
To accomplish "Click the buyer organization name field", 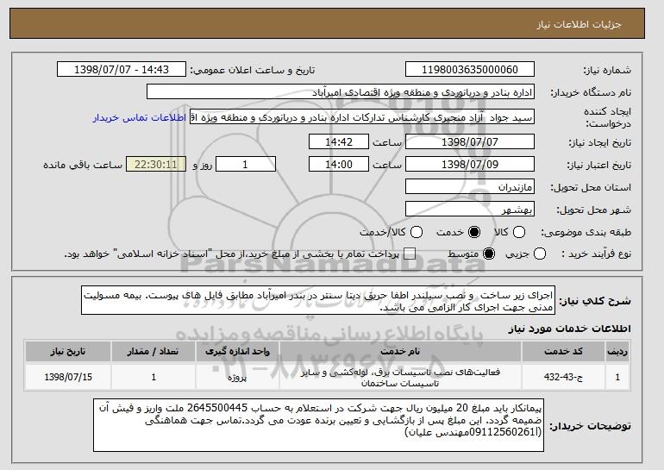I will tap(341, 92).
